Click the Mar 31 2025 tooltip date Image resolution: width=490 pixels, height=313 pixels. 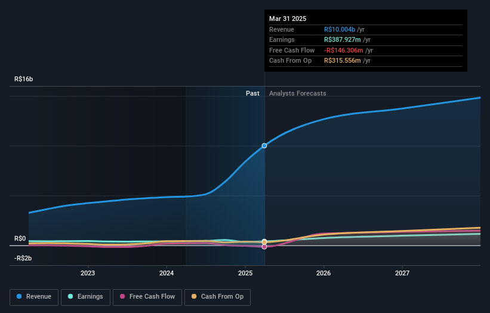[288, 19]
